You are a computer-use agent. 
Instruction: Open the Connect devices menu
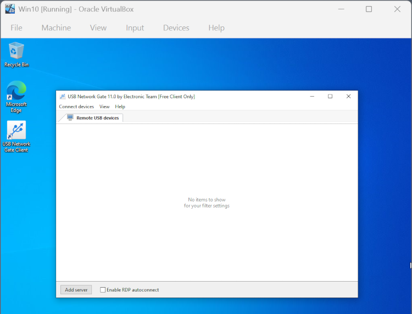pos(76,106)
